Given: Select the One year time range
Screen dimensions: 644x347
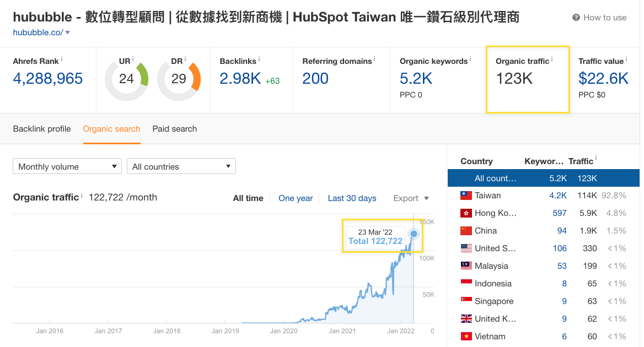Looking at the screenshot, I should [296, 198].
